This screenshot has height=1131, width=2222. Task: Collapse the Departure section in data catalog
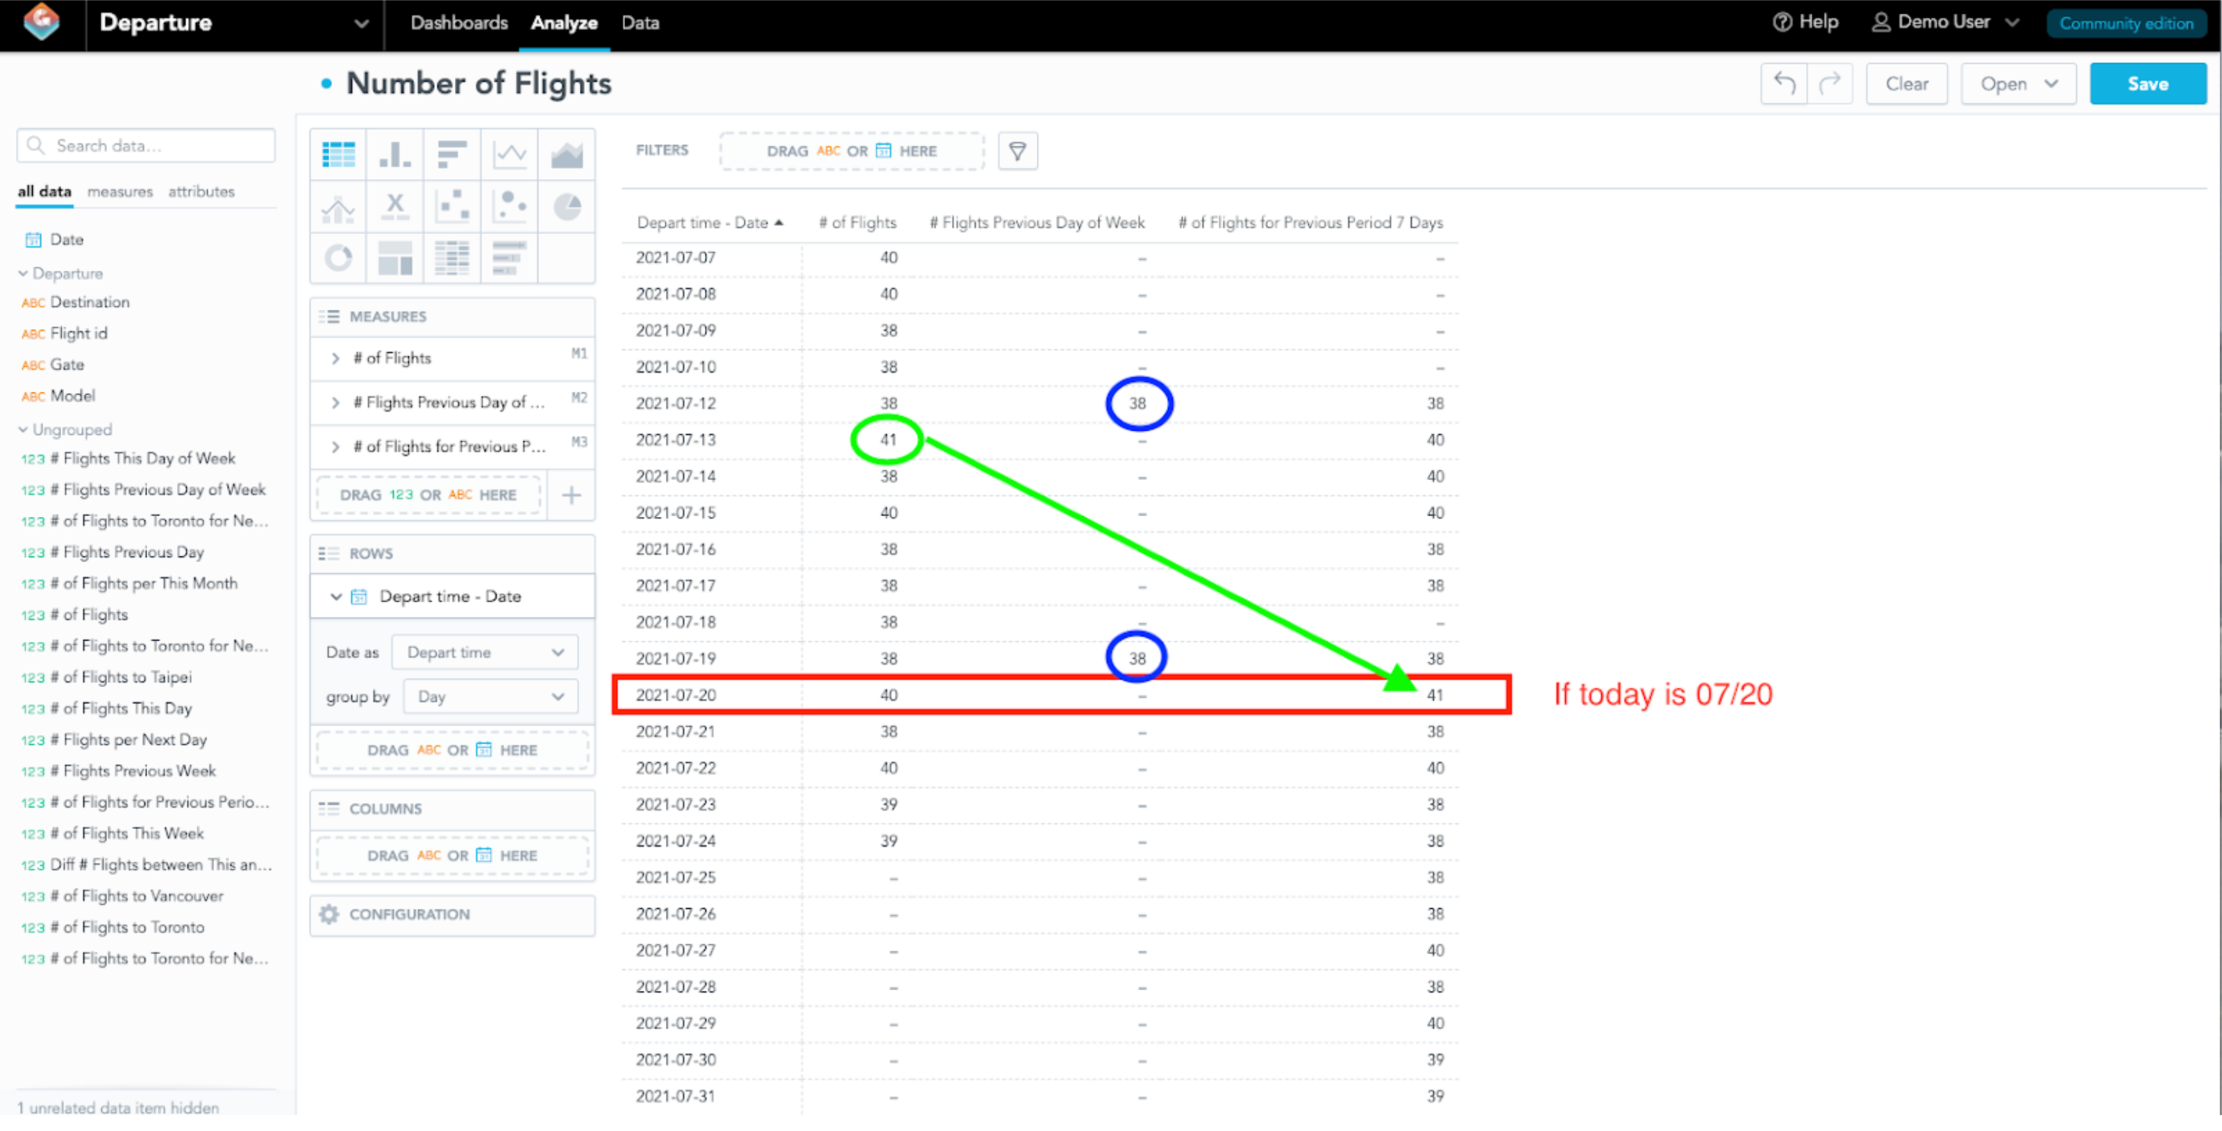point(22,273)
